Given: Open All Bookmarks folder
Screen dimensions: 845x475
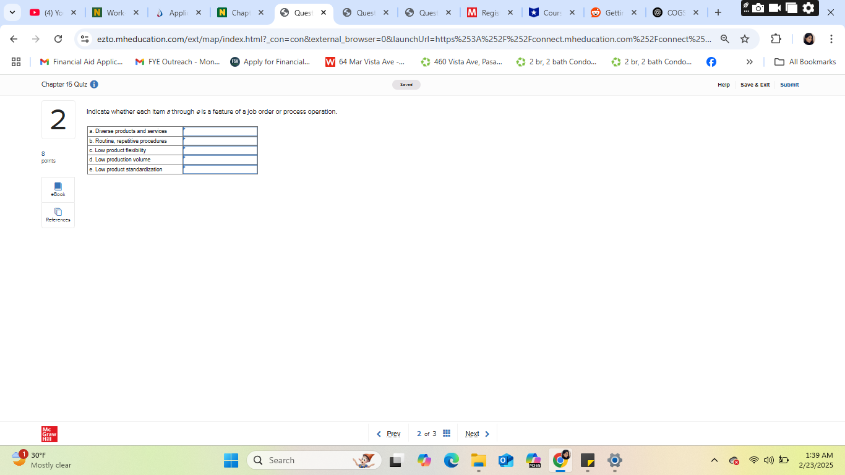Looking at the screenshot, I should pyautogui.click(x=805, y=62).
